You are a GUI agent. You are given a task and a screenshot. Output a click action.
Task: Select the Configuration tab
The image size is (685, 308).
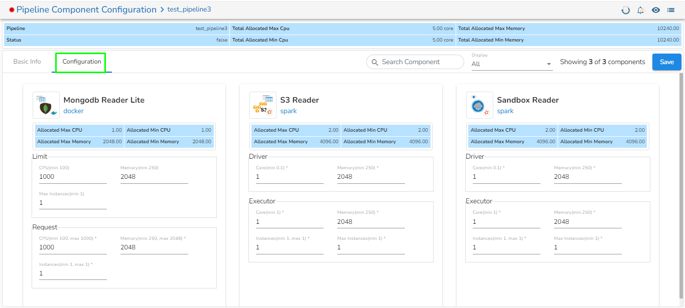click(82, 62)
